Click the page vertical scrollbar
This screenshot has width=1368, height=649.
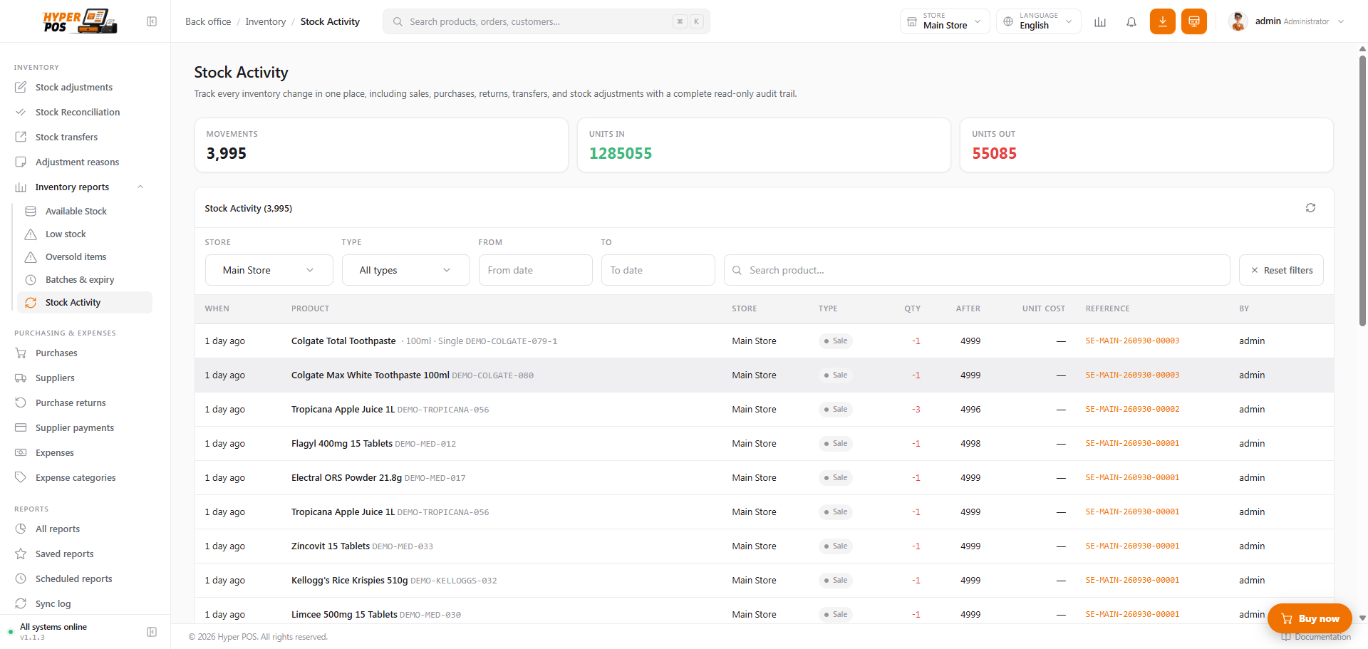1362,191
